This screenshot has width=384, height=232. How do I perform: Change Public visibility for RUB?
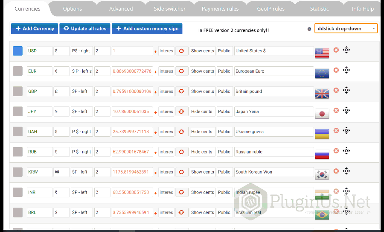[224, 152]
